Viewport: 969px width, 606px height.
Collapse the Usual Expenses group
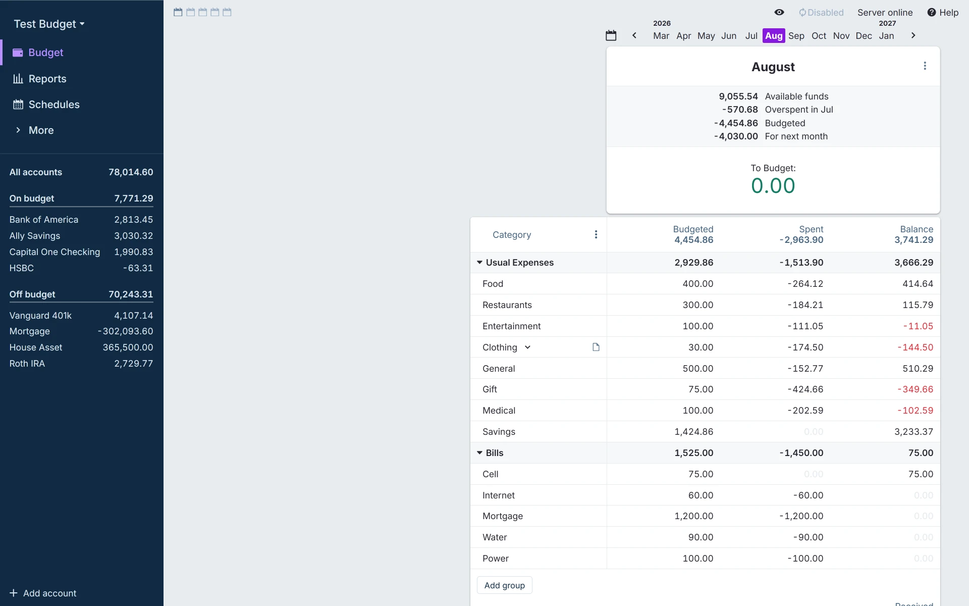coord(479,263)
